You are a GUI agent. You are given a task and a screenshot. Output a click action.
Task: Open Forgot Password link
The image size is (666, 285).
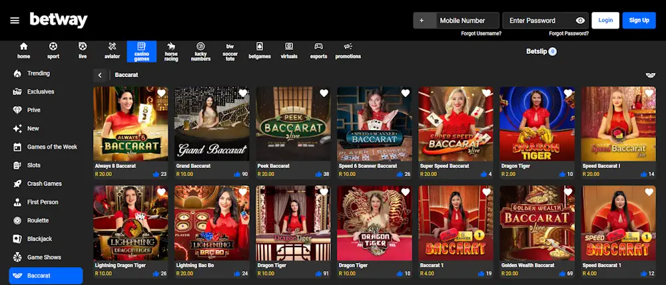pos(569,33)
